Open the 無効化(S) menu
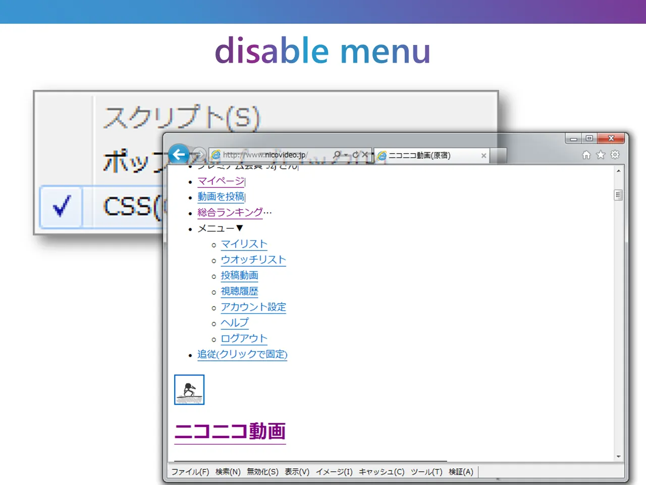 pyautogui.click(x=262, y=472)
